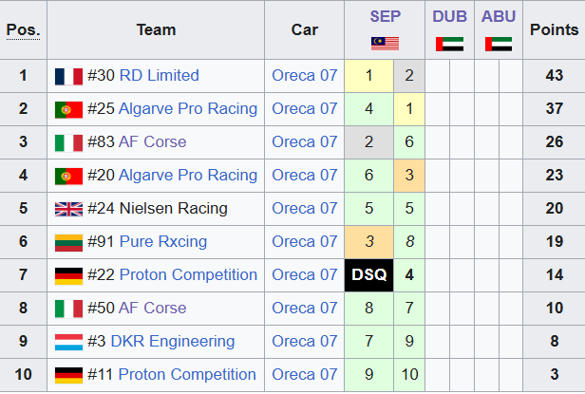Click position number 1 in Pos. column

23,75
